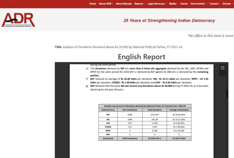Select the NPEP party cell
The height and width of the screenshot is (158, 234).
pyautogui.click(x=108, y=131)
